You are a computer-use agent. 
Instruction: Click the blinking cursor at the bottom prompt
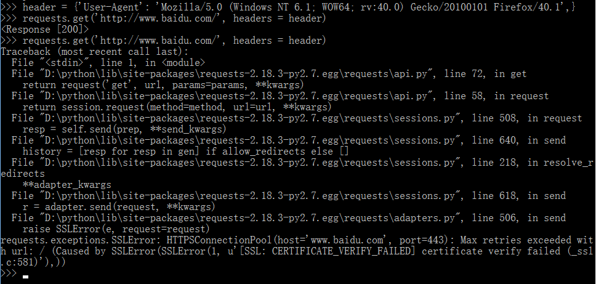coord(25,277)
